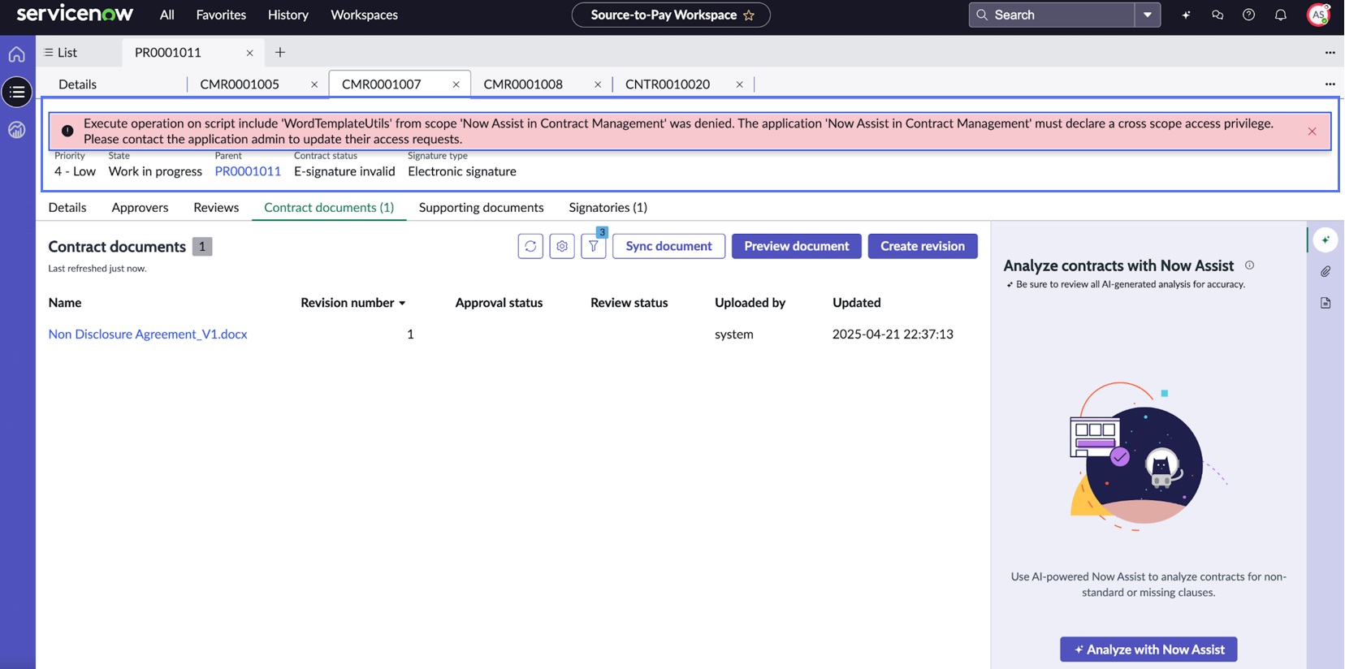Open the parent PR0001011 link
Image resolution: width=1345 pixels, height=669 pixels.
[x=248, y=171]
